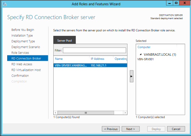Click the right arrow of the horizontal scrollbar
The height and width of the screenshot is (136, 191).
click(125, 113)
